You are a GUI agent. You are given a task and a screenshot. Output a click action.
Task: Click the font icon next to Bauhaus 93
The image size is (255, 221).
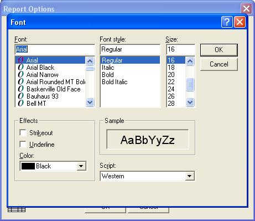point(21,96)
